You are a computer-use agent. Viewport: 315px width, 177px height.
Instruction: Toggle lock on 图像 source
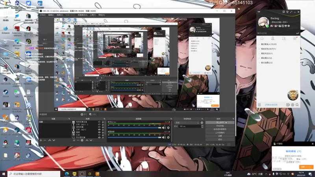coord(103,132)
